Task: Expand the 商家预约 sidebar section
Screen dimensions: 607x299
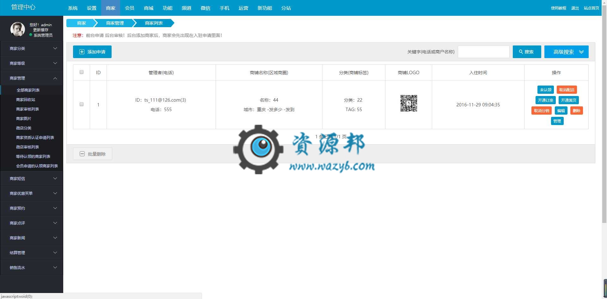Action: 32,208
